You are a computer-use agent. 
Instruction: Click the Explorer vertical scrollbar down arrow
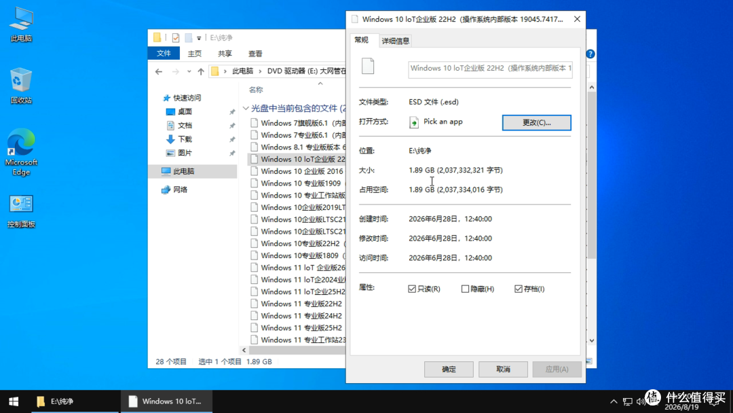[592, 340]
